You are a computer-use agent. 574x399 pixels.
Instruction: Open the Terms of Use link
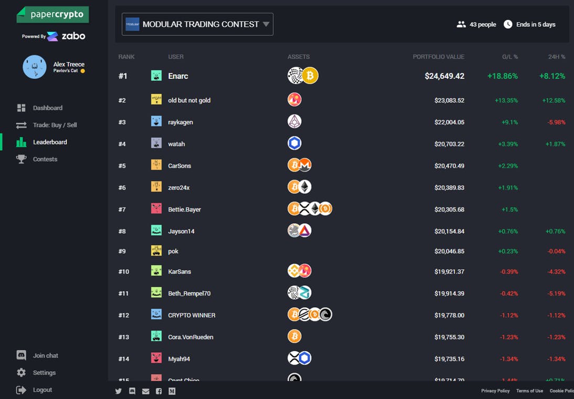pyautogui.click(x=529, y=391)
